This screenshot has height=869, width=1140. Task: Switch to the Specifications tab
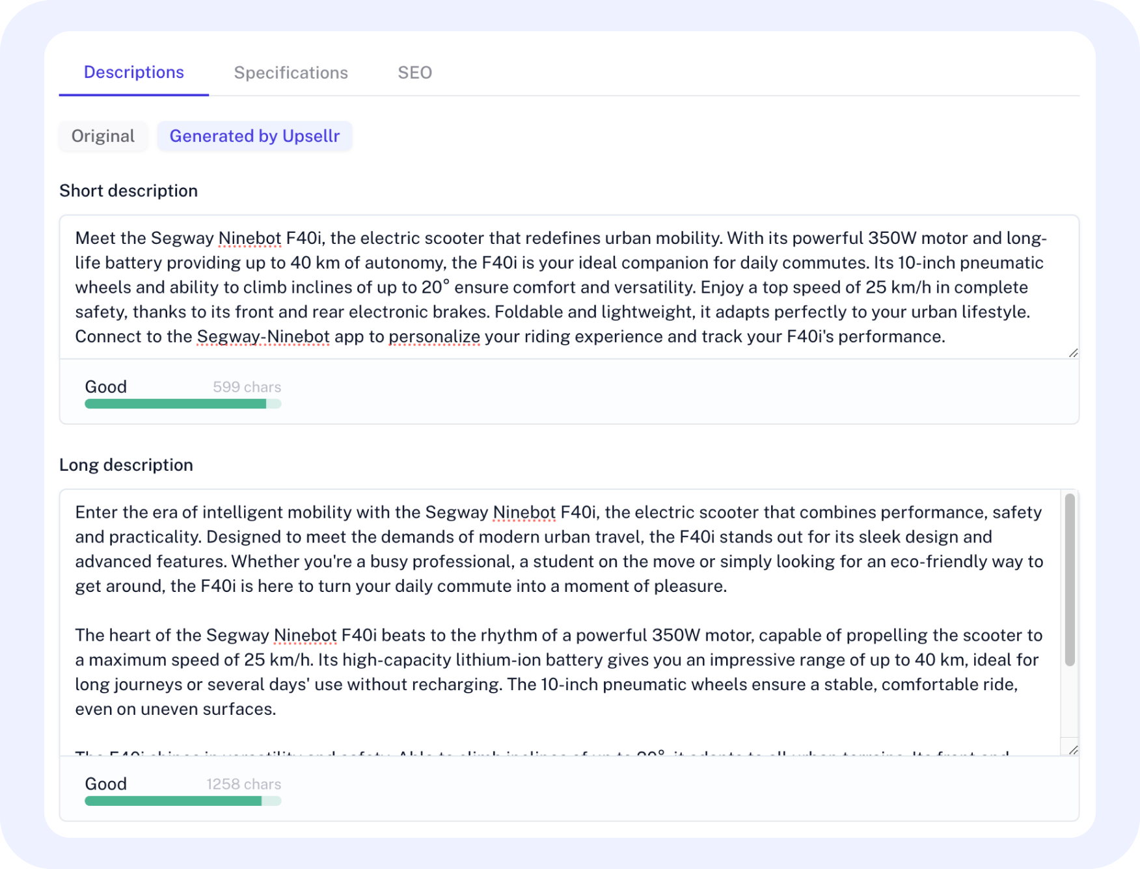pyautogui.click(x=291, y=73)
